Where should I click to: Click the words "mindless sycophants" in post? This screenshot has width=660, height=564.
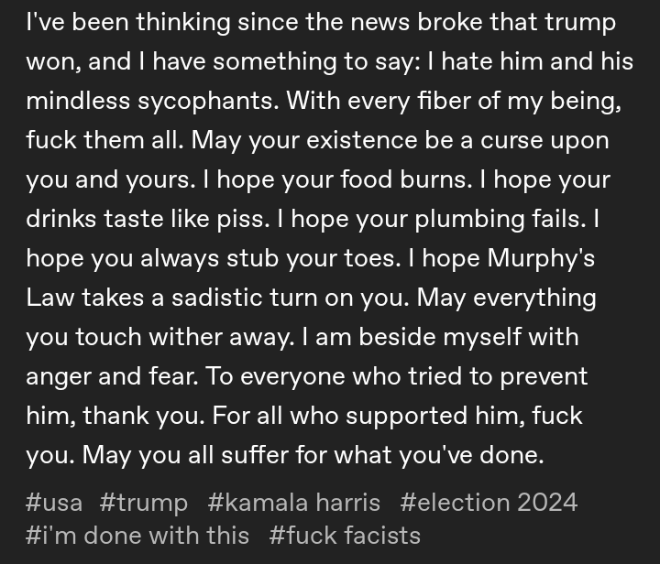(151, 101)
